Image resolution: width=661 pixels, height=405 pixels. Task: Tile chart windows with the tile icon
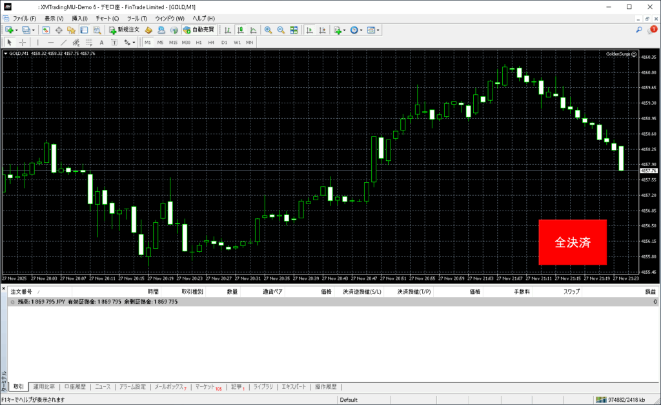(x=294, y=30)
